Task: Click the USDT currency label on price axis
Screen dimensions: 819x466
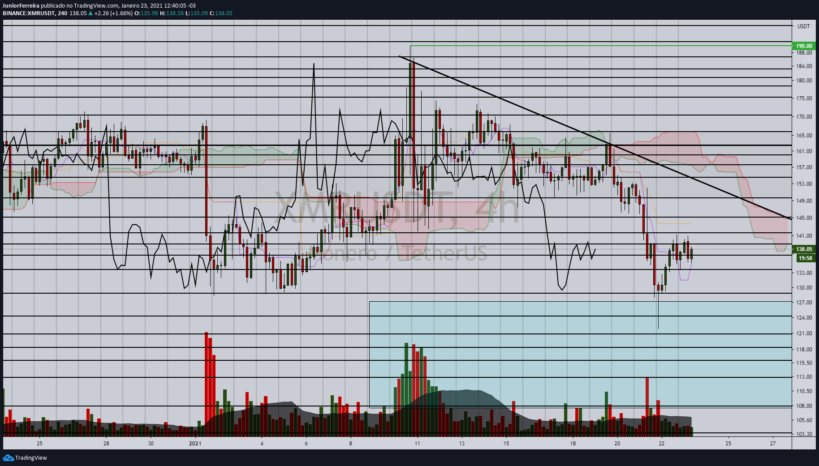Action: 803,26
